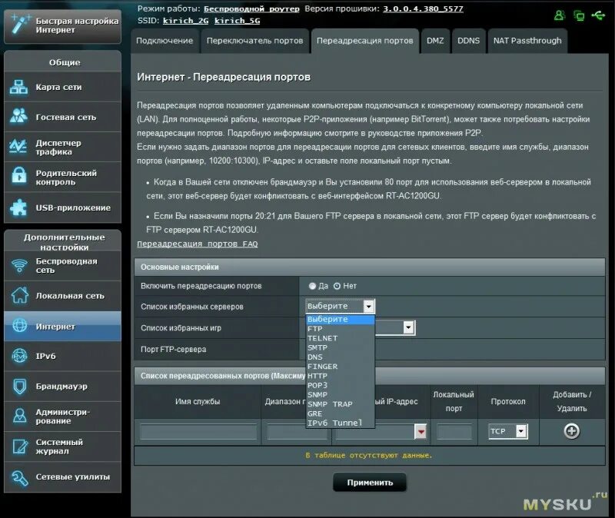Click the USB application puzzle icon
Image resolution: width=615 pixels, height=518 pixels.
18,208
